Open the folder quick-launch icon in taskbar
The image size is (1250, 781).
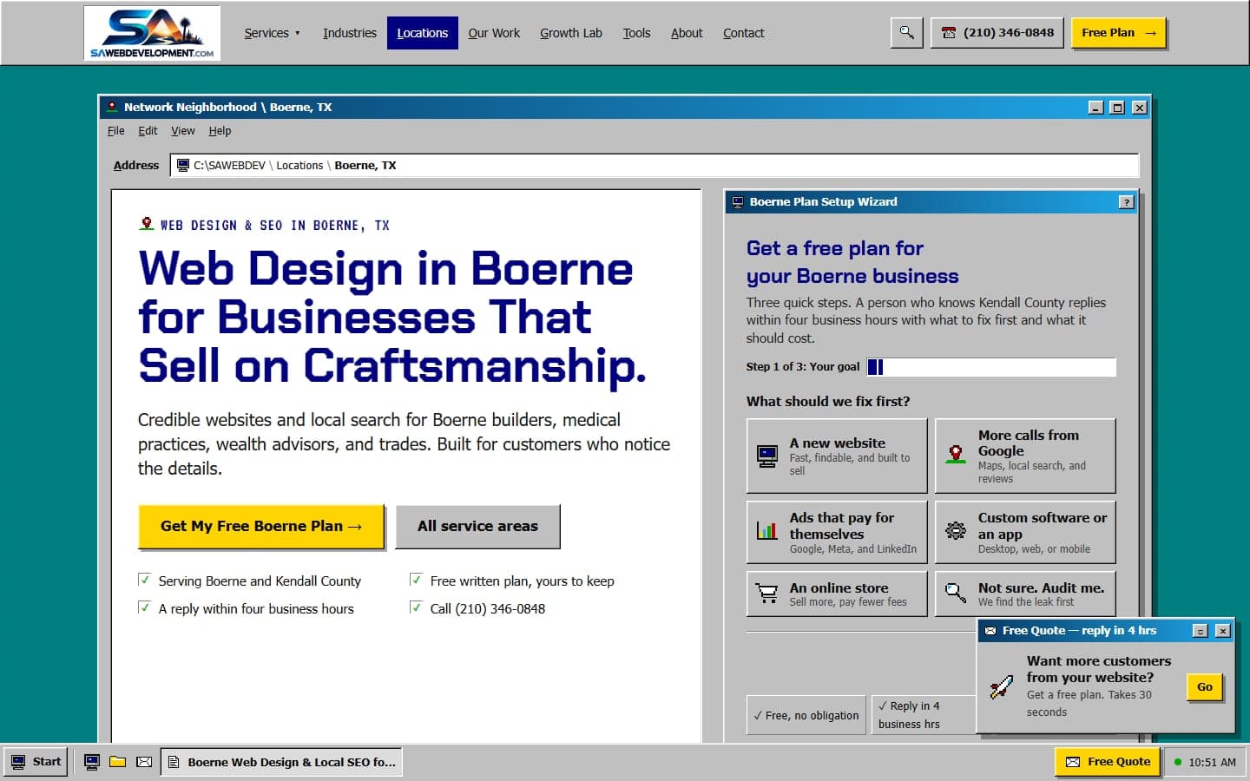[117, 762]
